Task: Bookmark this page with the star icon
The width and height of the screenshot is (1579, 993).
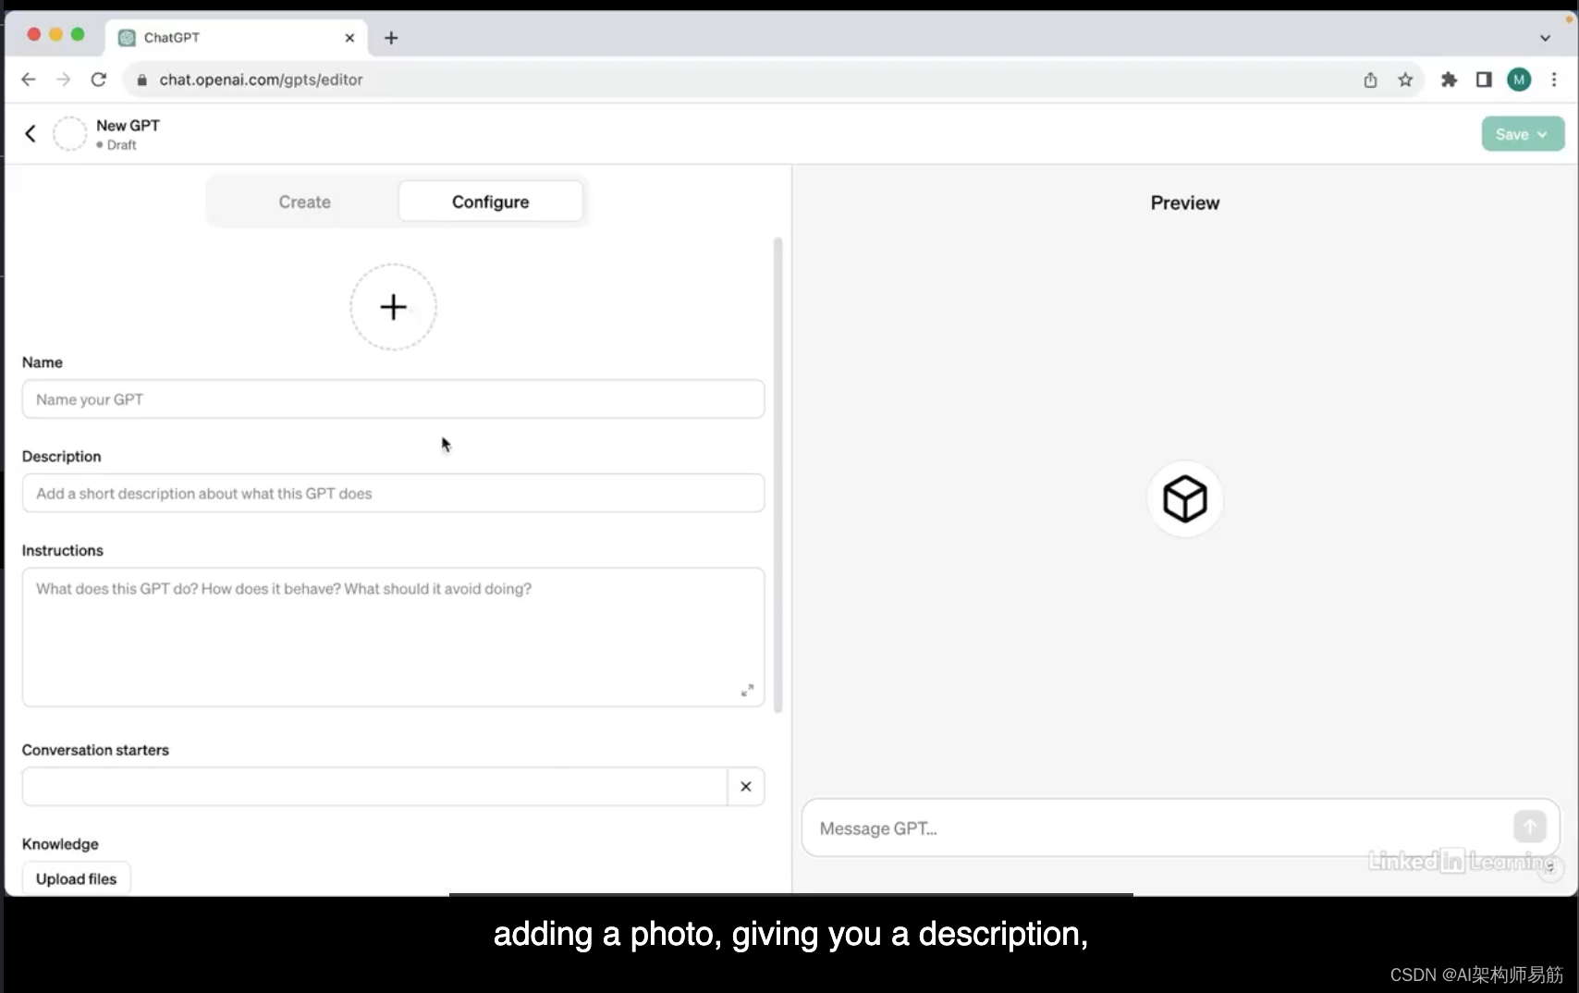Action: 1405,80
